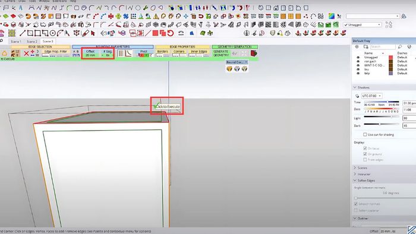Pick the red Select arrow tool
416x234 pixels.
coord(93,33)
